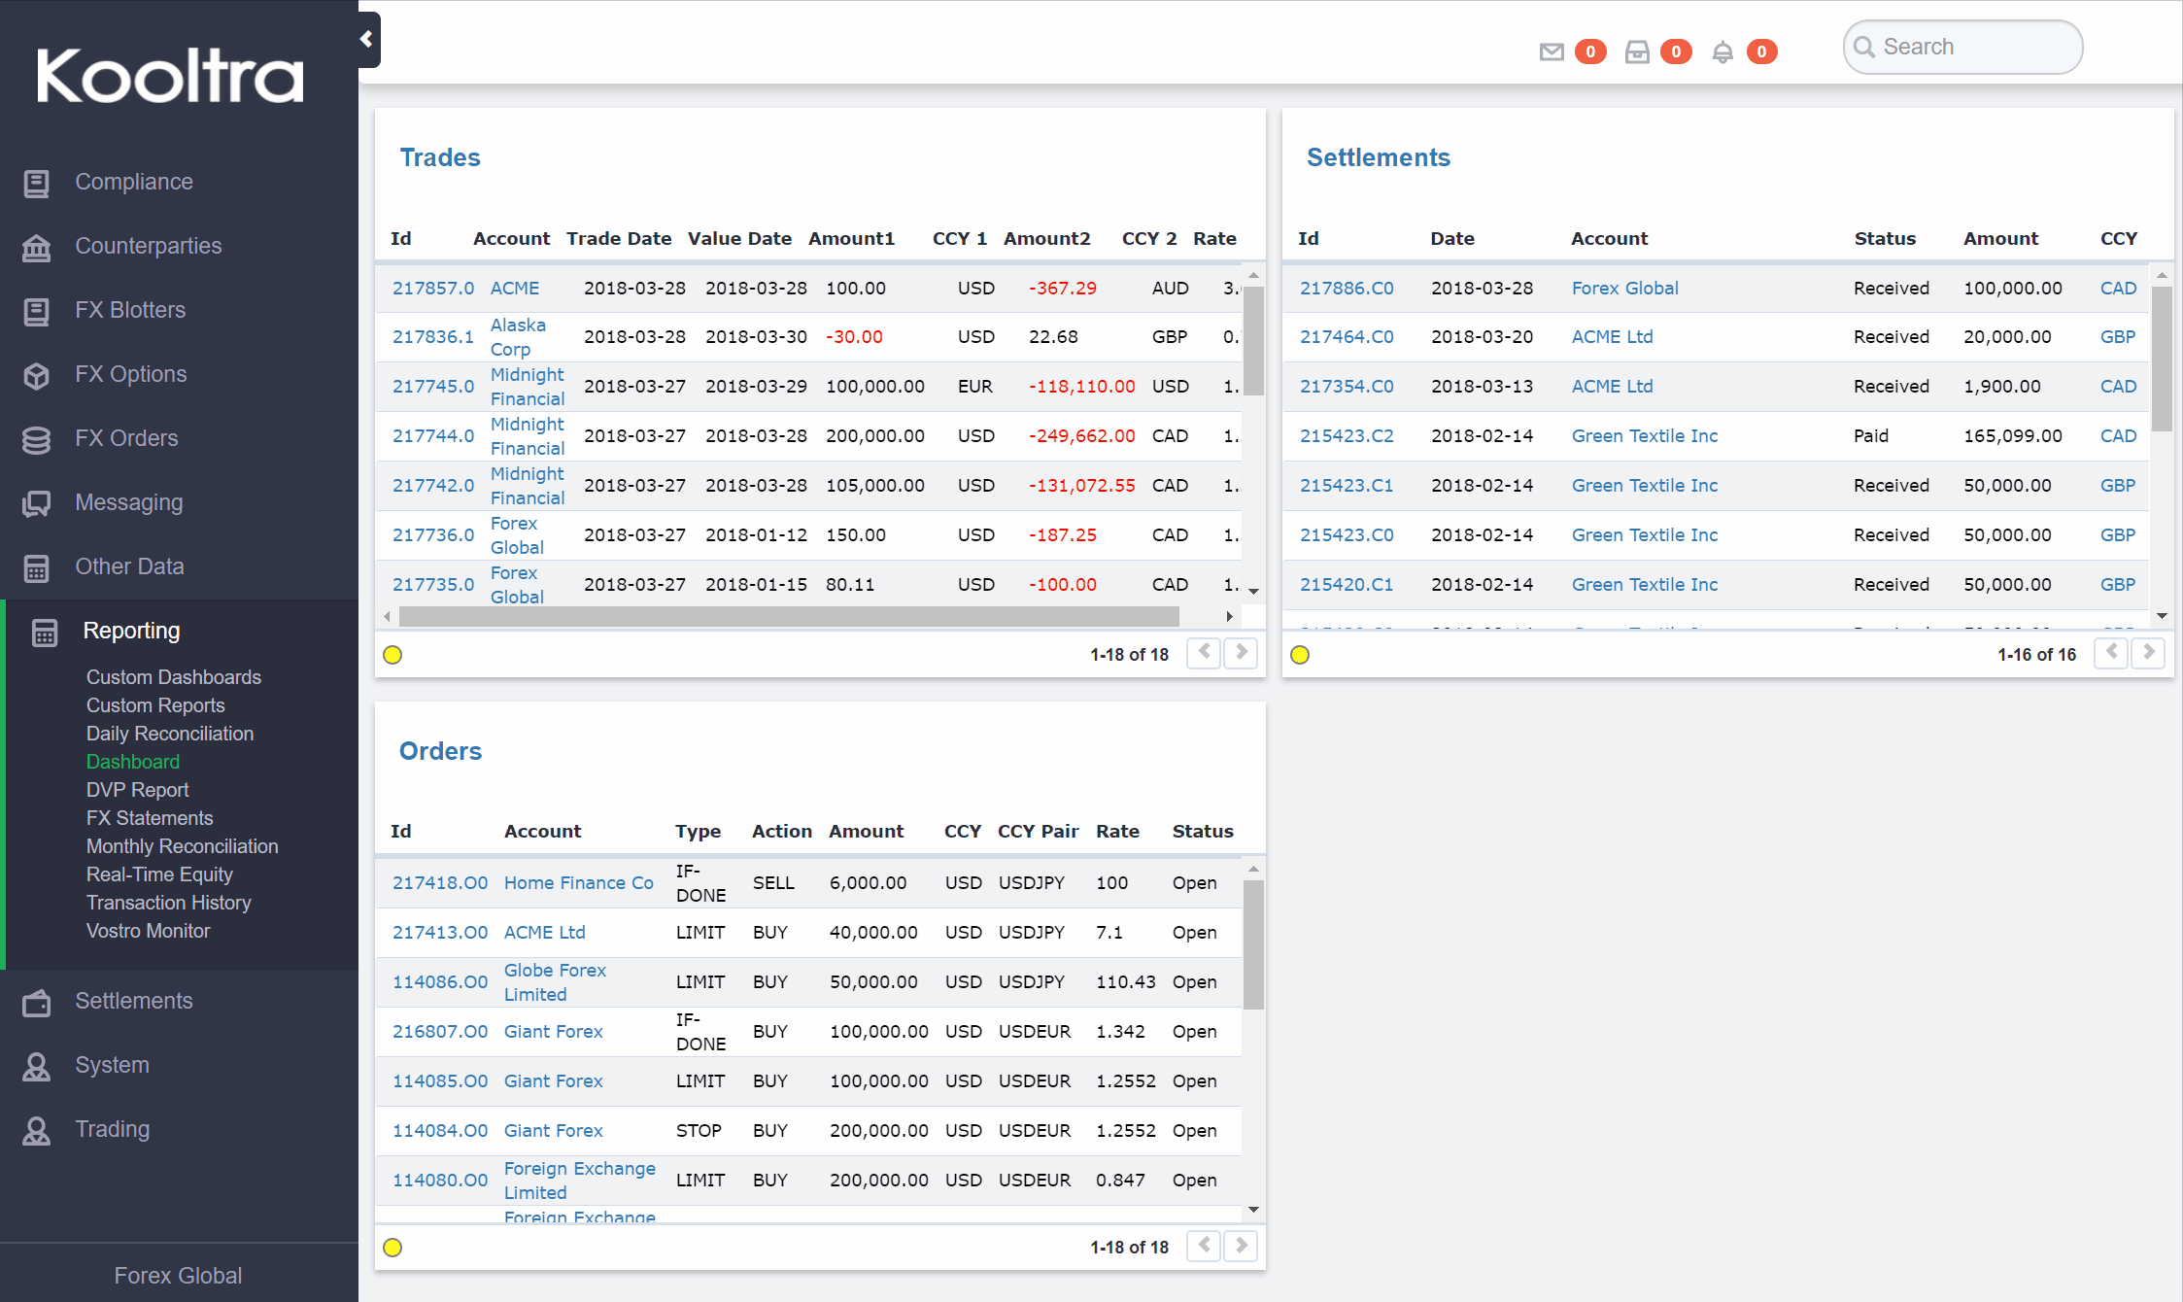Expand the Other Data menu
The image size is (2183, 1302).
[x=129, y=566]
